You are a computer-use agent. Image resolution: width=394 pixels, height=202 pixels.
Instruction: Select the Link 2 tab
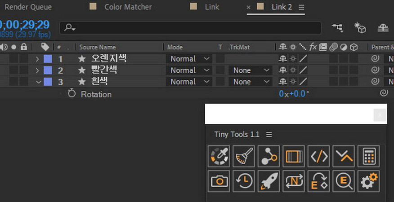click(x=282, y=7)
